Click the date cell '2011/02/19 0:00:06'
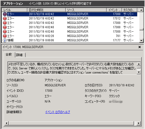145x129 pixels. pyautogui.click(x=41, y=40)
